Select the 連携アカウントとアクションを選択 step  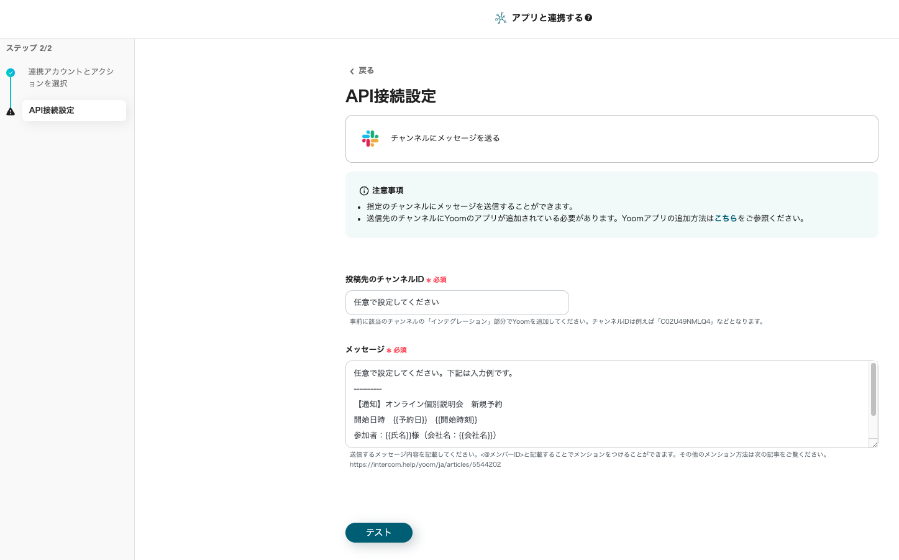[x=70, y=78]
